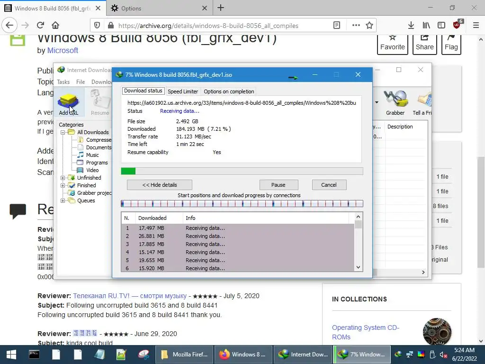Click the Favorite button on archive.org
Viewport: 485px width, 364px height.
[x=393, y=44]
